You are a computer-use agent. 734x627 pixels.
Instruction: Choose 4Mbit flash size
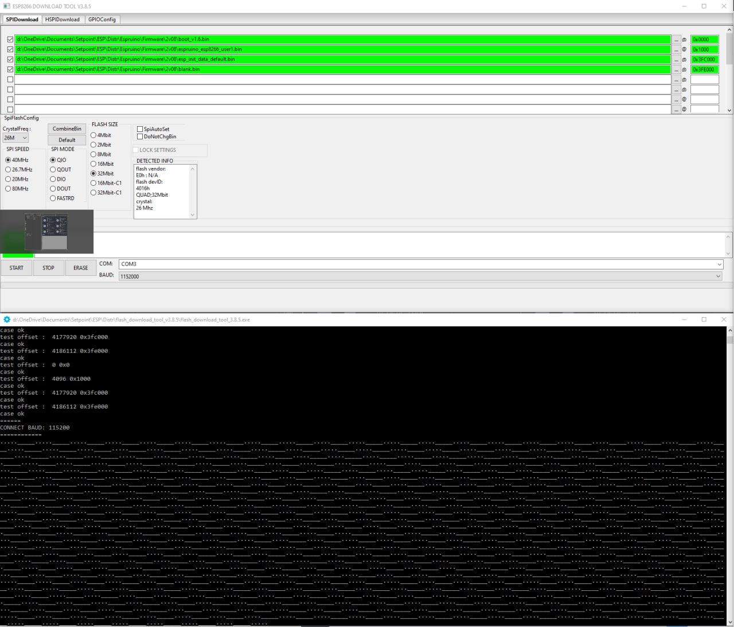[93, 135]
